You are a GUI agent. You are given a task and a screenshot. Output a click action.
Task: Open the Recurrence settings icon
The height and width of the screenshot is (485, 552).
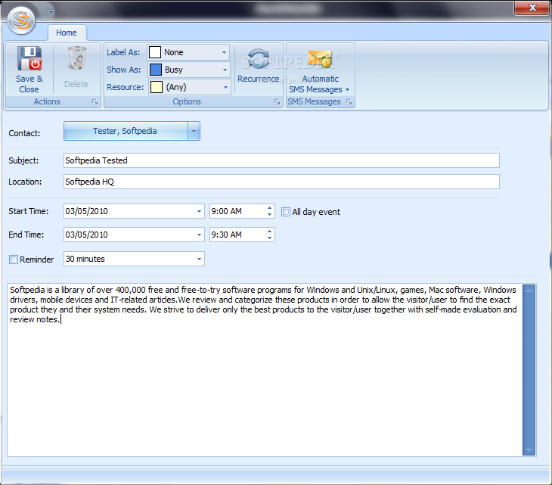(258, 59)
